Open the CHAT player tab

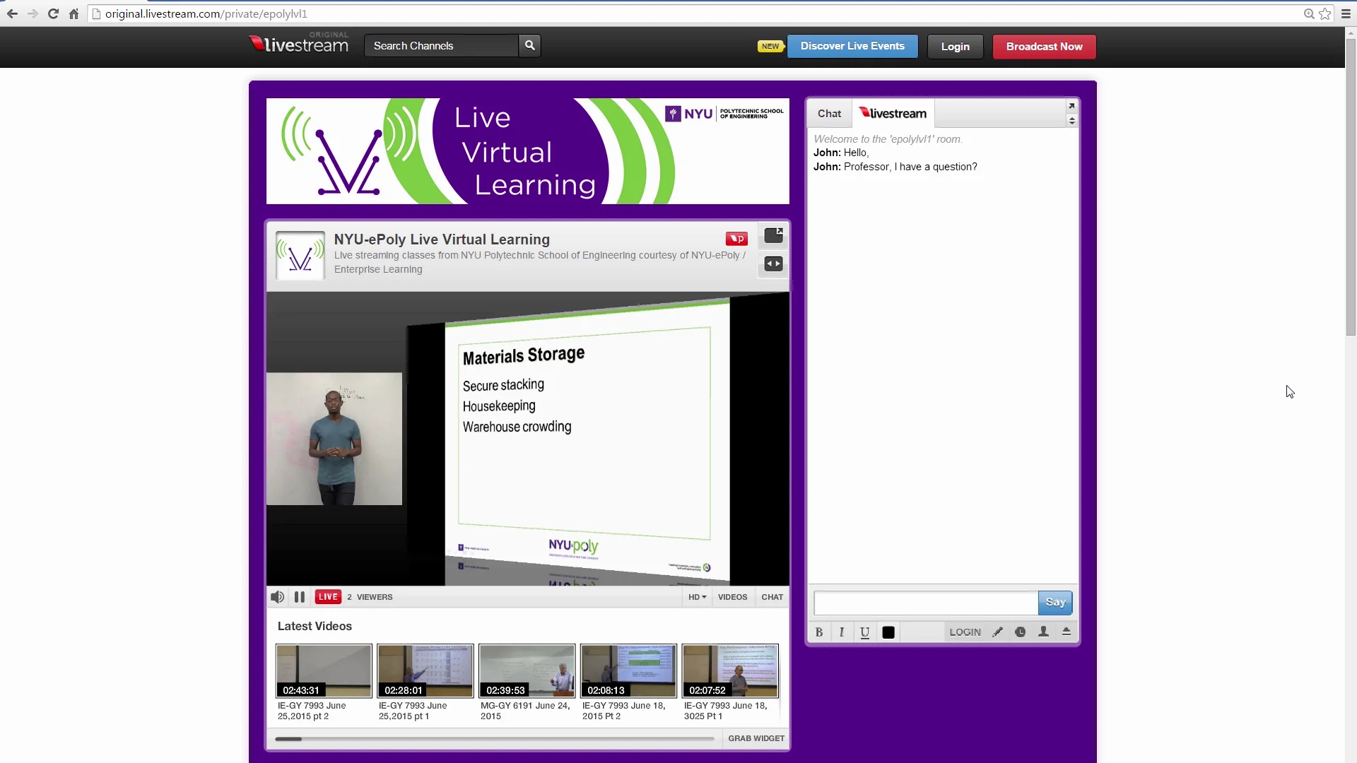pos(772,597)
